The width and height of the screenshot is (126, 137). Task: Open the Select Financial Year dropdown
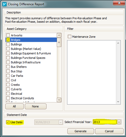tap(119, 122)
